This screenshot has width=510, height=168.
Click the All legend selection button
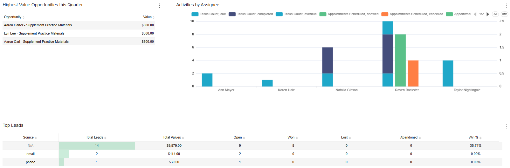(495, 14)
